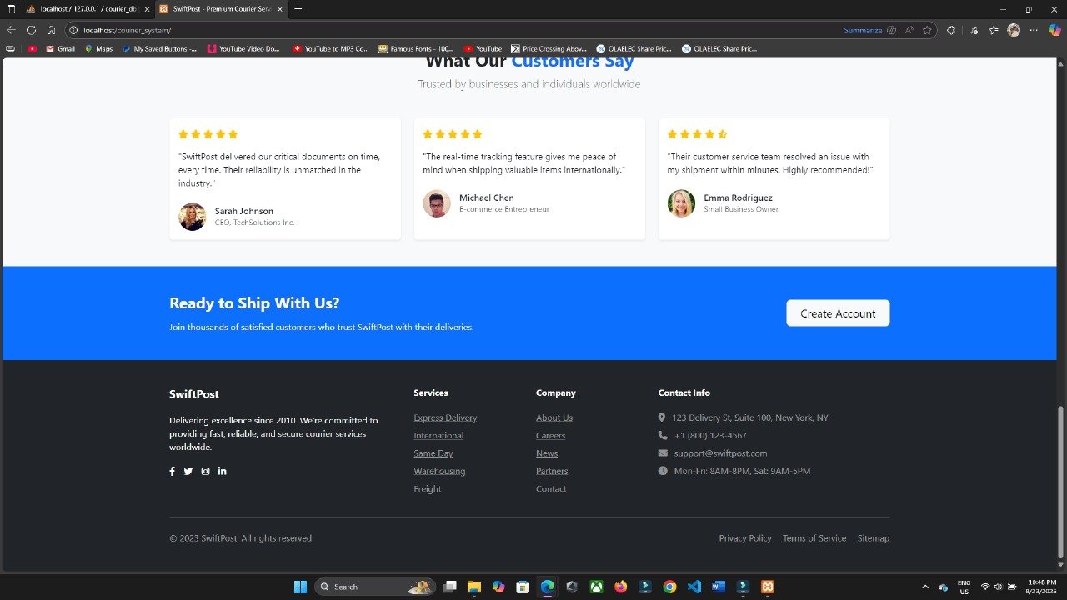Image resolution: width=1067 pixels, height=600 pixels.
Task: Open Visual Studio Code from taskbar
Action: pos(694,587)
